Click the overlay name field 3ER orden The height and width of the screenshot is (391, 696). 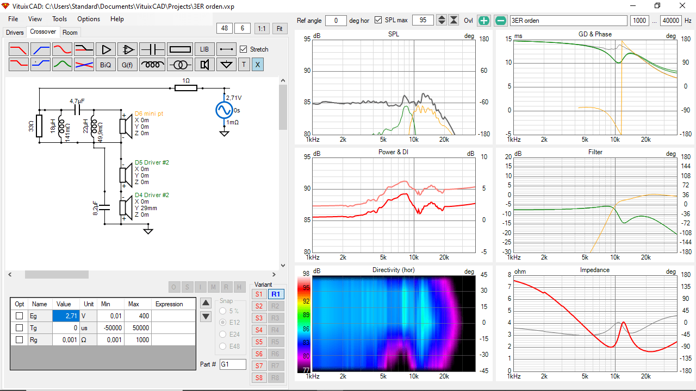568,21
